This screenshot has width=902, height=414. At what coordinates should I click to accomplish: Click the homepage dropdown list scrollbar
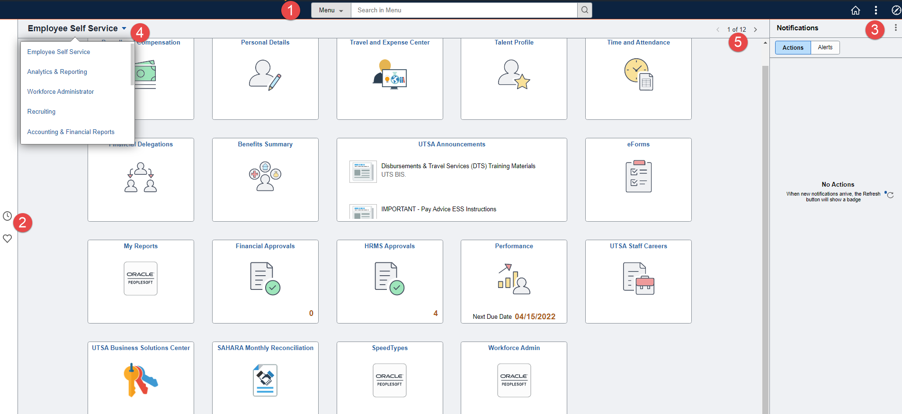coord(132,64)
